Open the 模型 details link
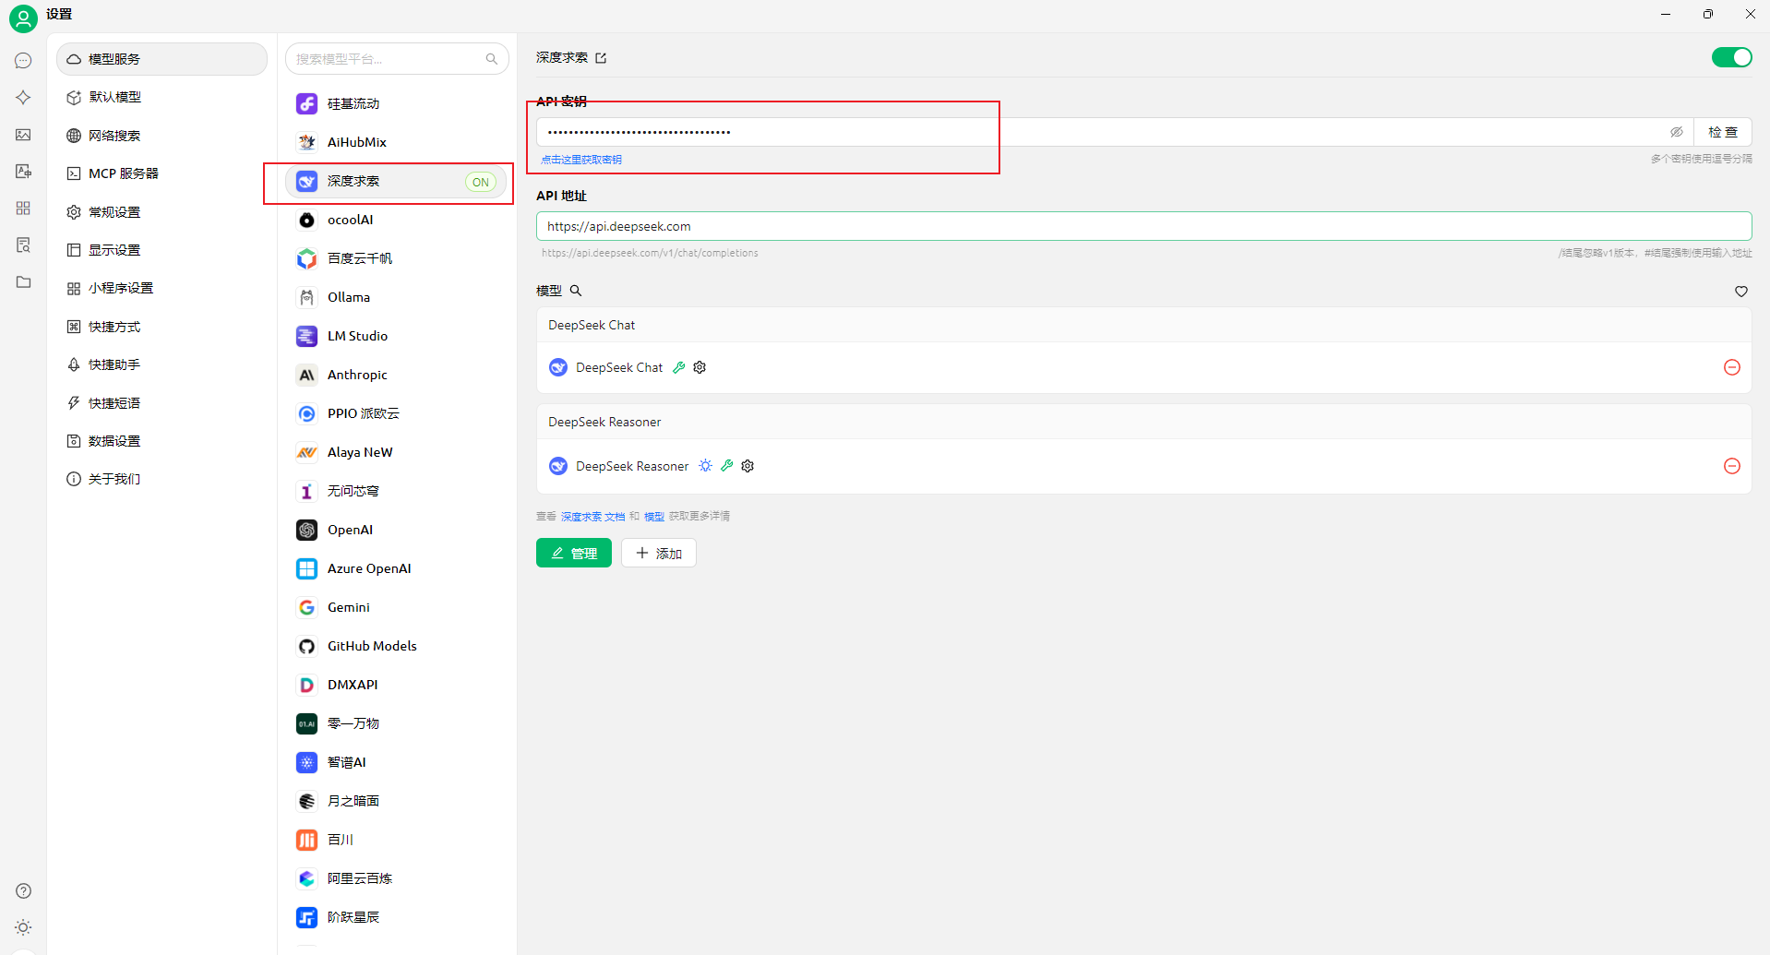This screenshot has width=1770, height=955. click(x=653, y=517)
